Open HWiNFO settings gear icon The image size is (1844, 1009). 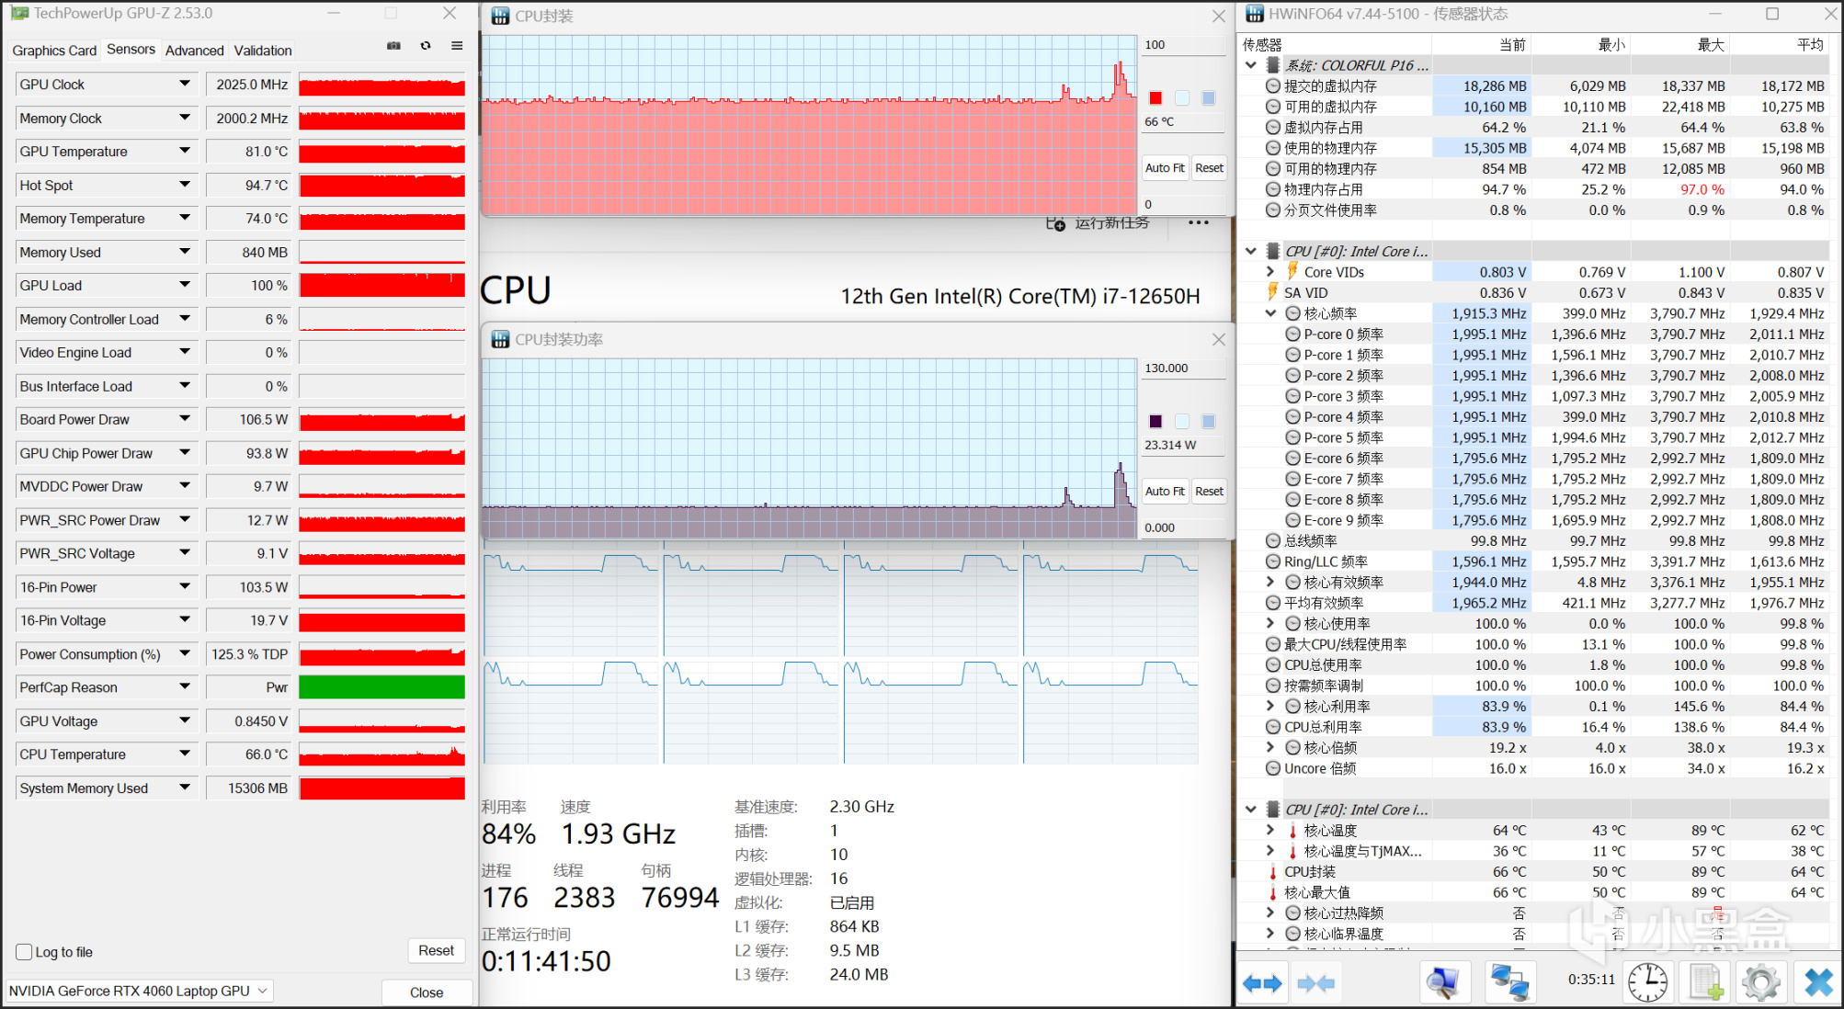point(1760,983)
